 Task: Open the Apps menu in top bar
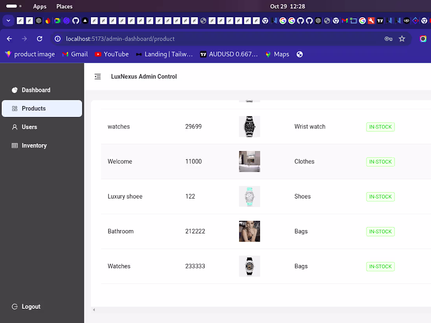point(40,6)
